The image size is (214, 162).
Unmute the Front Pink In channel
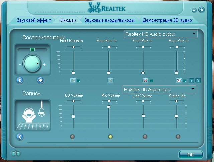click(x=145, y=81)
